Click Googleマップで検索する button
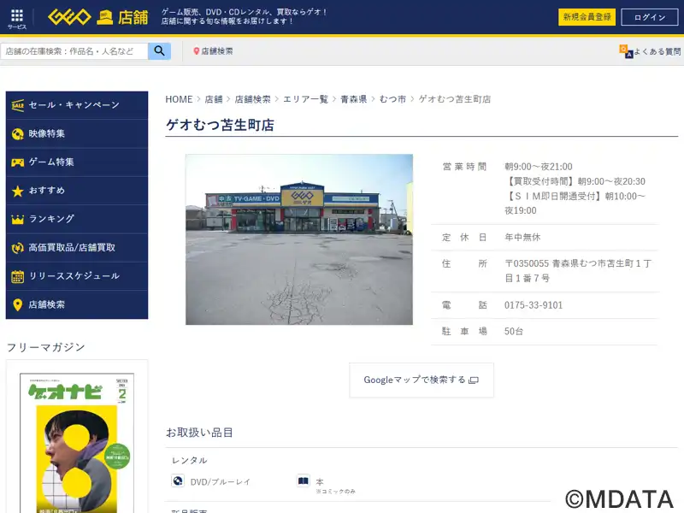This screenshot has height=513, width=684. pyautogui.click(x=422, y=380)
